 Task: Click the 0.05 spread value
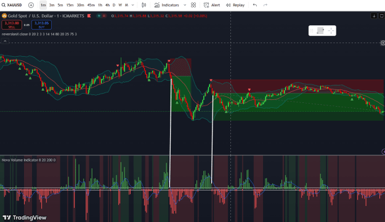[26, 25]
